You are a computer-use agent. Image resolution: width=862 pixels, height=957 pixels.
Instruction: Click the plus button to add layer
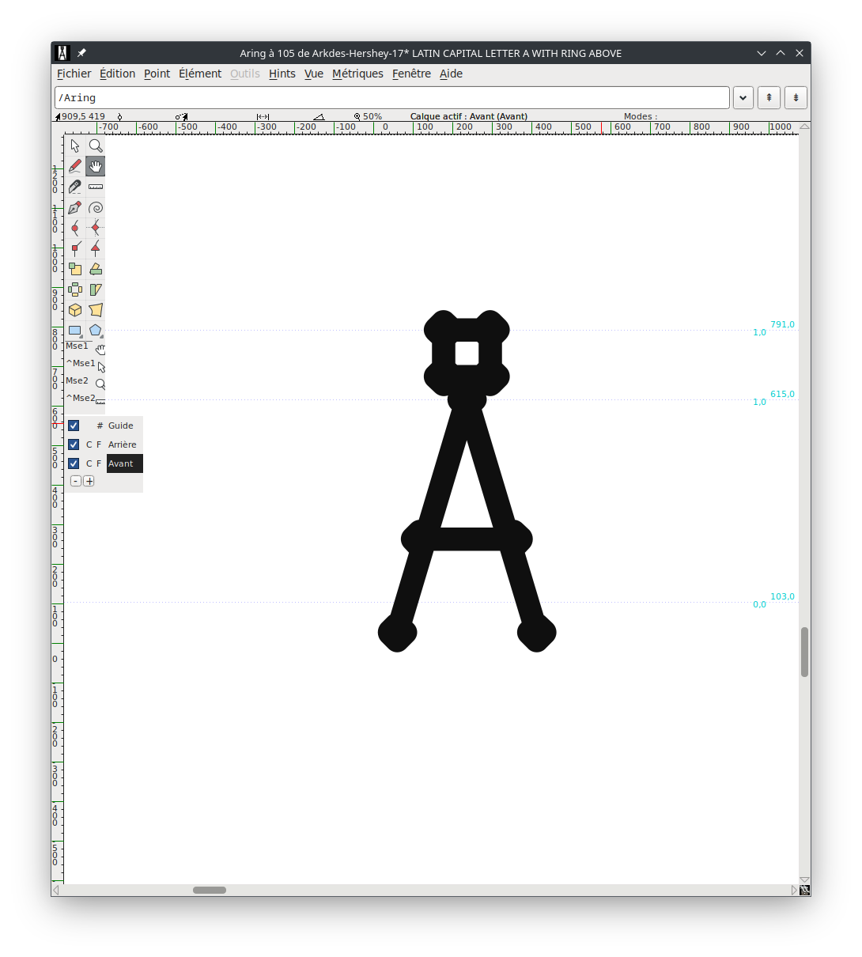[x=89, y=481]
